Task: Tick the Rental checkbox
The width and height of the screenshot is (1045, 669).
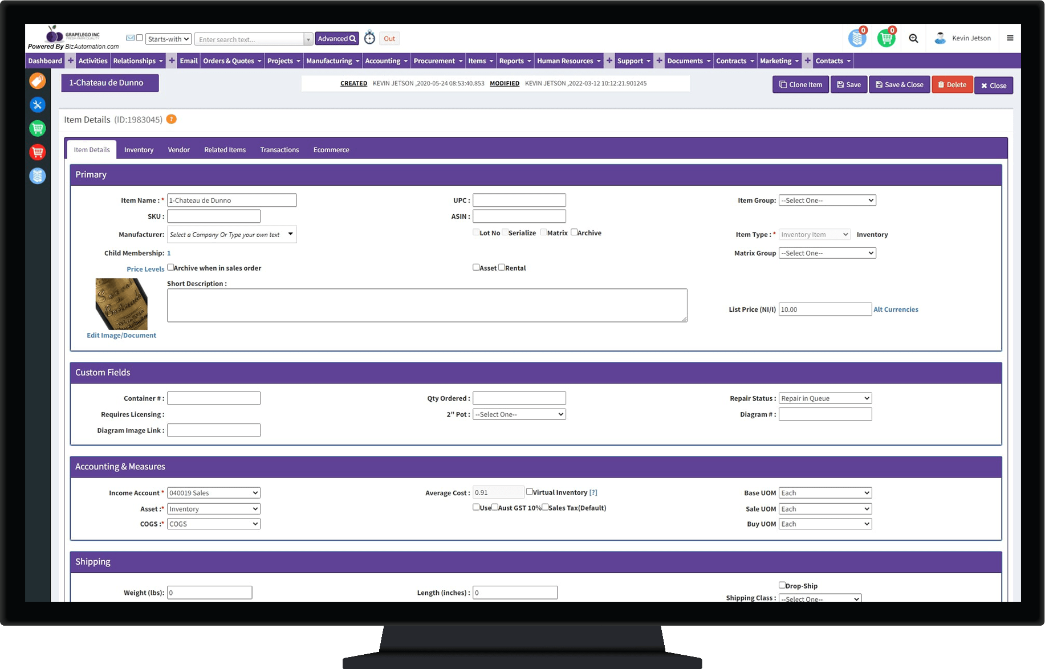Action: (x=502, y=267)
